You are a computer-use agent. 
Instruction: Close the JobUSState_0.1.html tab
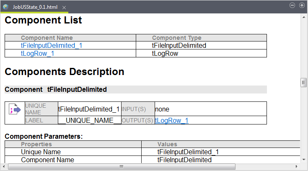tap(64, 8)
